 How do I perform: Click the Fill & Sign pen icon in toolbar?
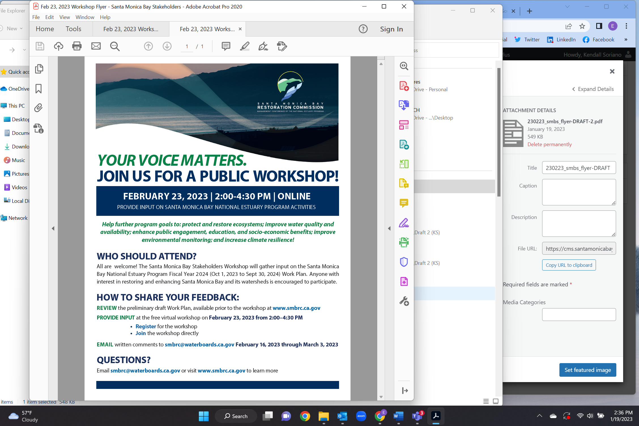(x=263, y=46)
